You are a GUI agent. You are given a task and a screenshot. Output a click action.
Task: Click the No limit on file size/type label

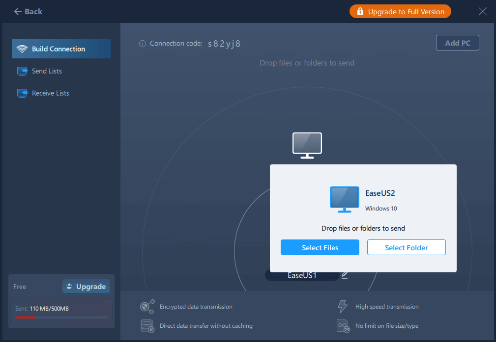[x=386, y=326]
